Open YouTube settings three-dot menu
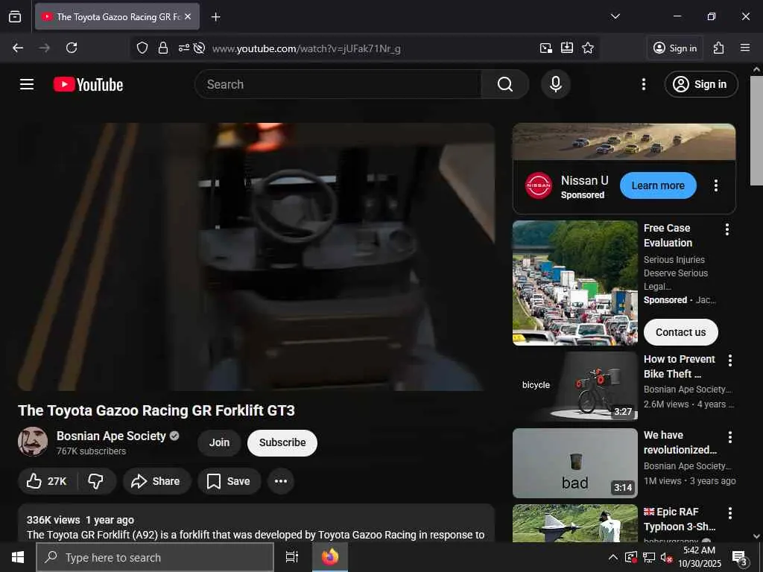This screenshot has width=763, height=572. coord(643,84)
